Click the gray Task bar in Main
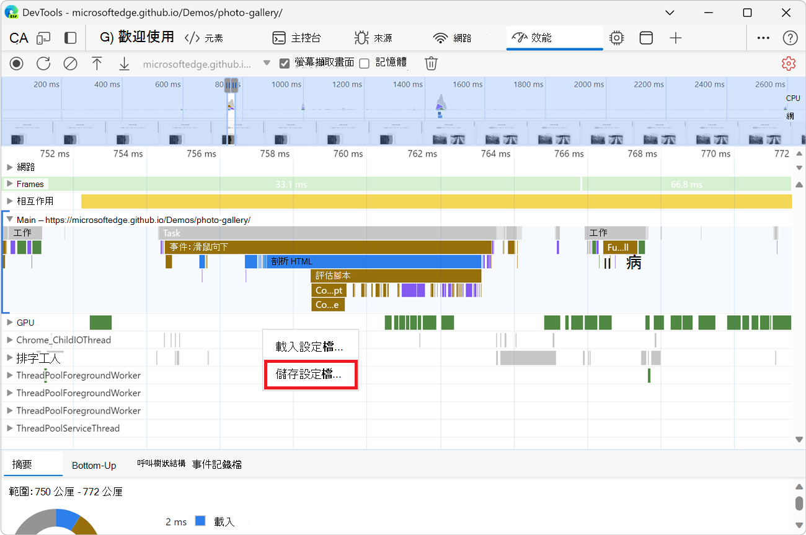Image resolution: width=806 pixels, height=535 pixels. 327,233
